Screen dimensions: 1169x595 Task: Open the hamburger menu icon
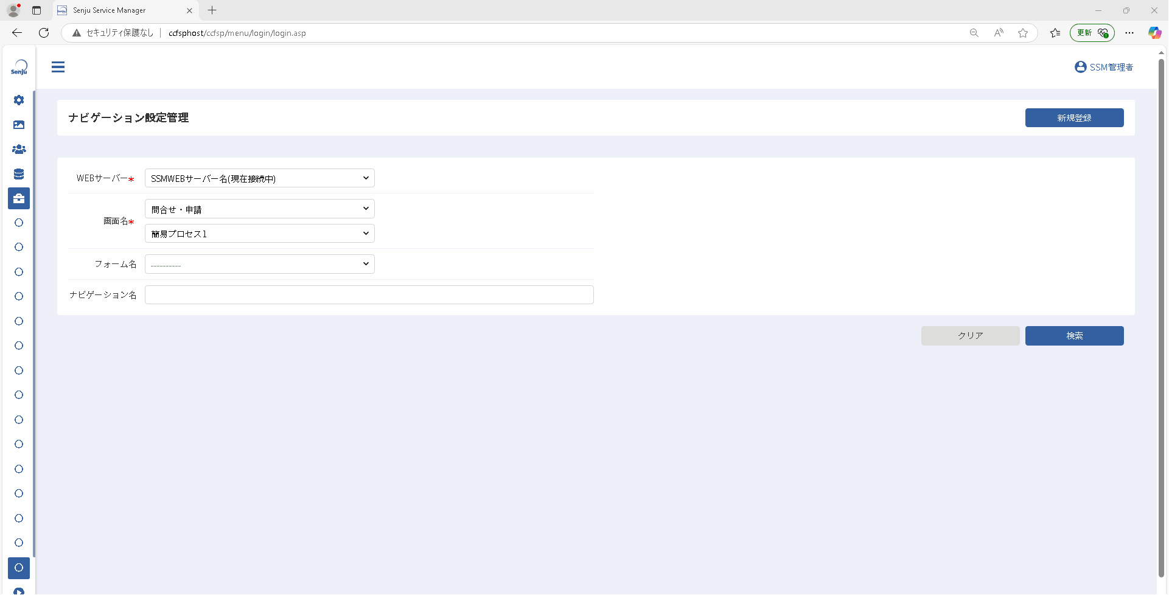pyautogui.click(x=58, y=67)
